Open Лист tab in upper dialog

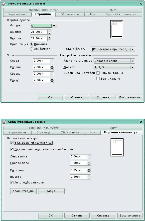click(x=113, y=10)
